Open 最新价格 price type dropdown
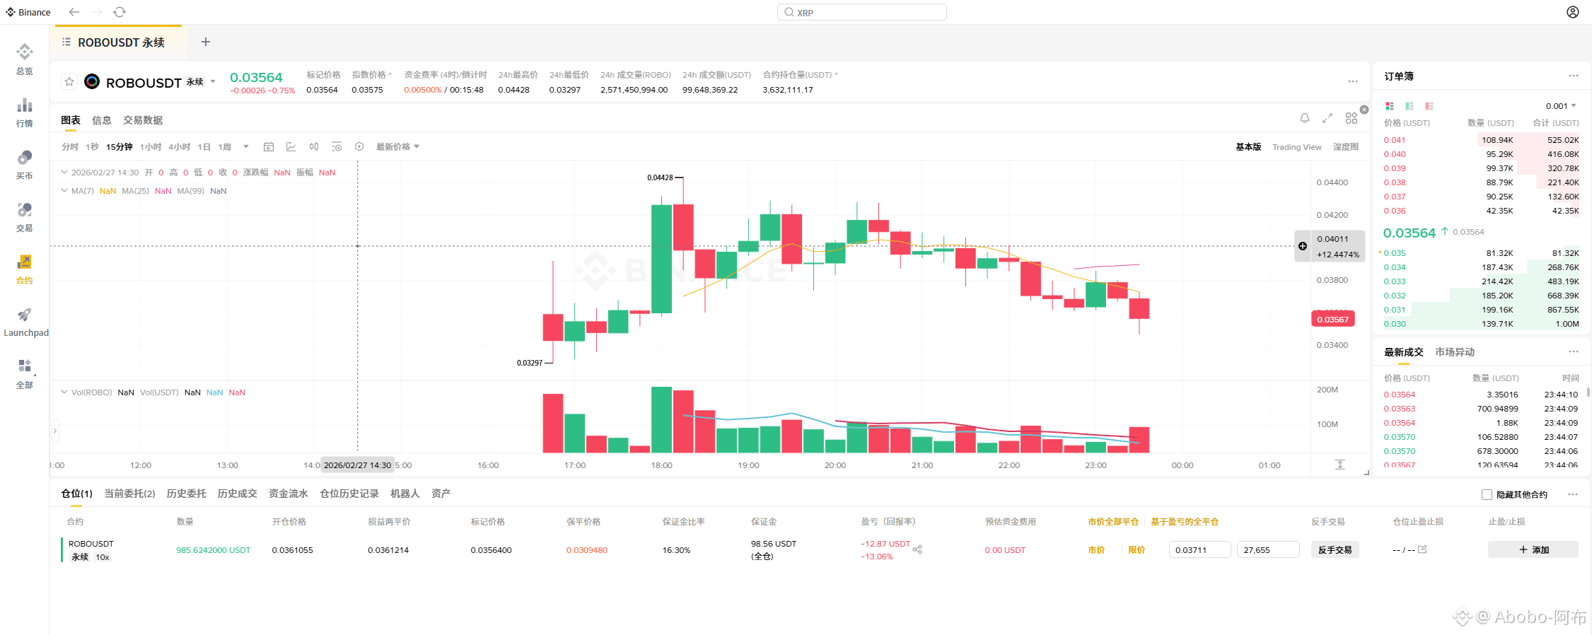The height and width of the screenshot is (635, 1592). pyautogui.click(x=397, y=147)
